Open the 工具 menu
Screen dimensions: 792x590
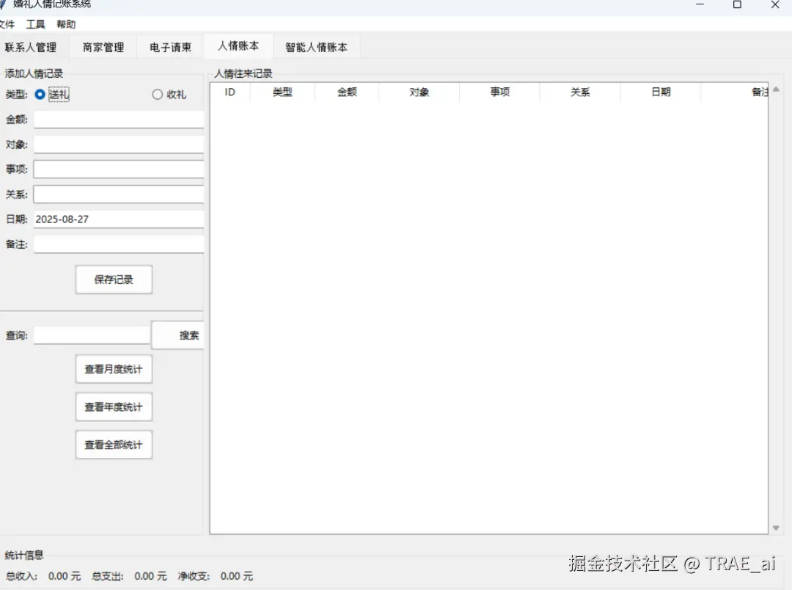tap(35, 24)
